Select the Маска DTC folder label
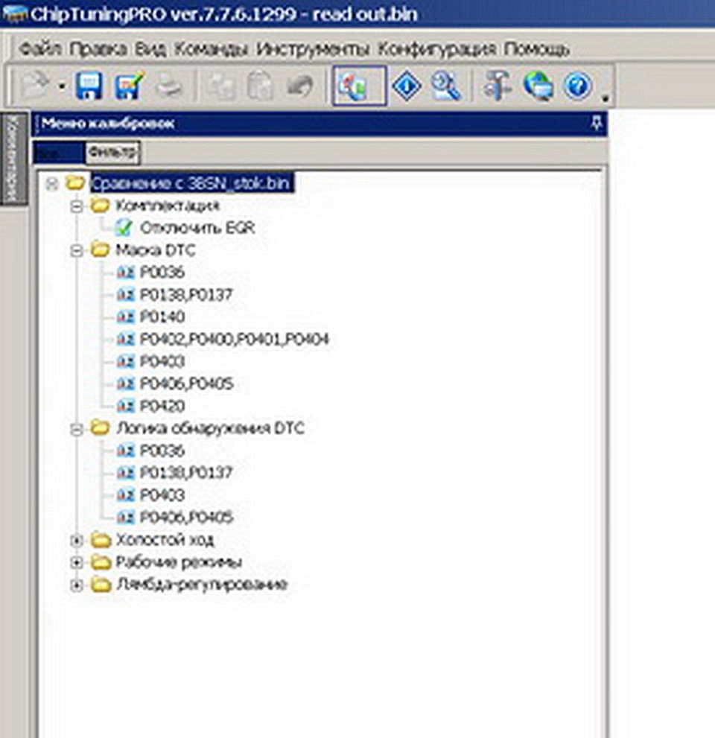 click(156, 250)
